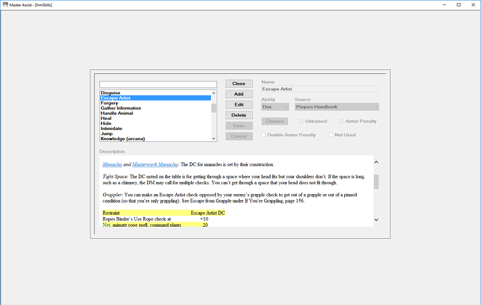Select Handle Animal skill
The height and width of the screenshot is (305, 481).
coord(155,113)
